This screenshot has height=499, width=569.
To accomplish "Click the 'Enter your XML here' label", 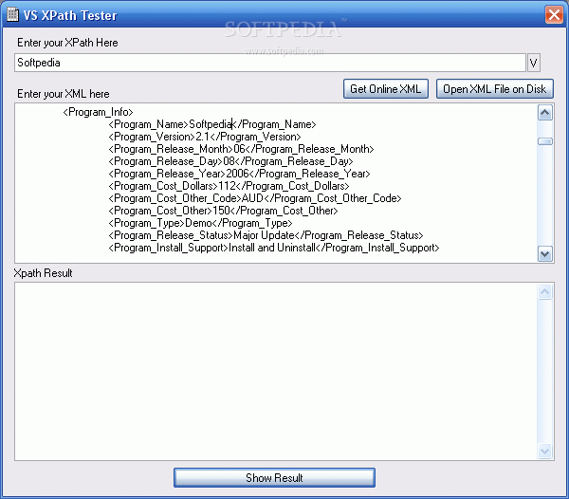I will click(x=64, y=94).
